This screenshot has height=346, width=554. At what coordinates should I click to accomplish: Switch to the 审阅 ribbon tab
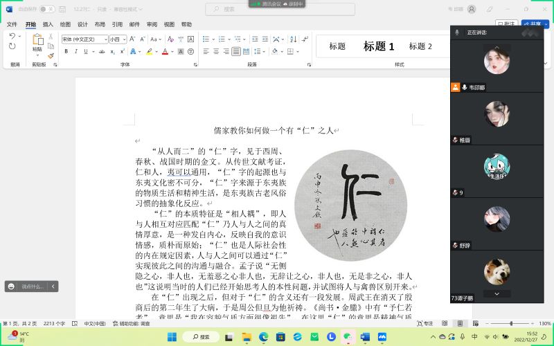(152, 24)
